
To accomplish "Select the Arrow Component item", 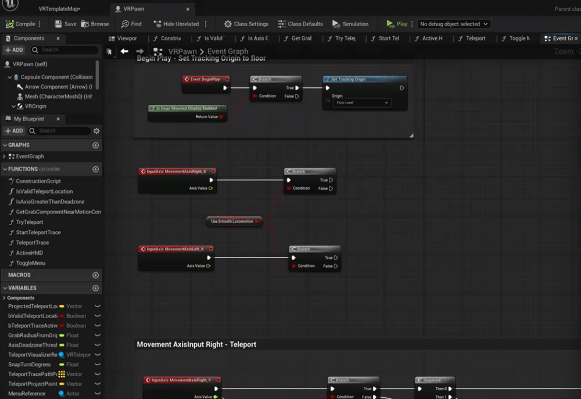I will pos(55,87).
